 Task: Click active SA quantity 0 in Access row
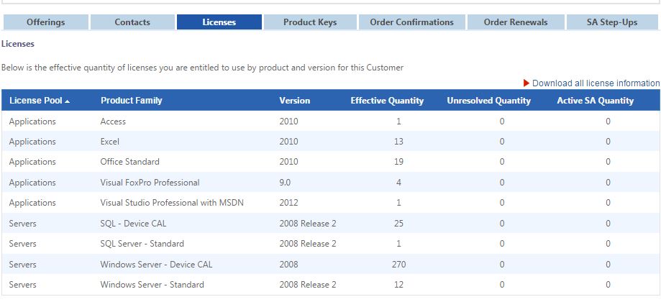point(608,122)
